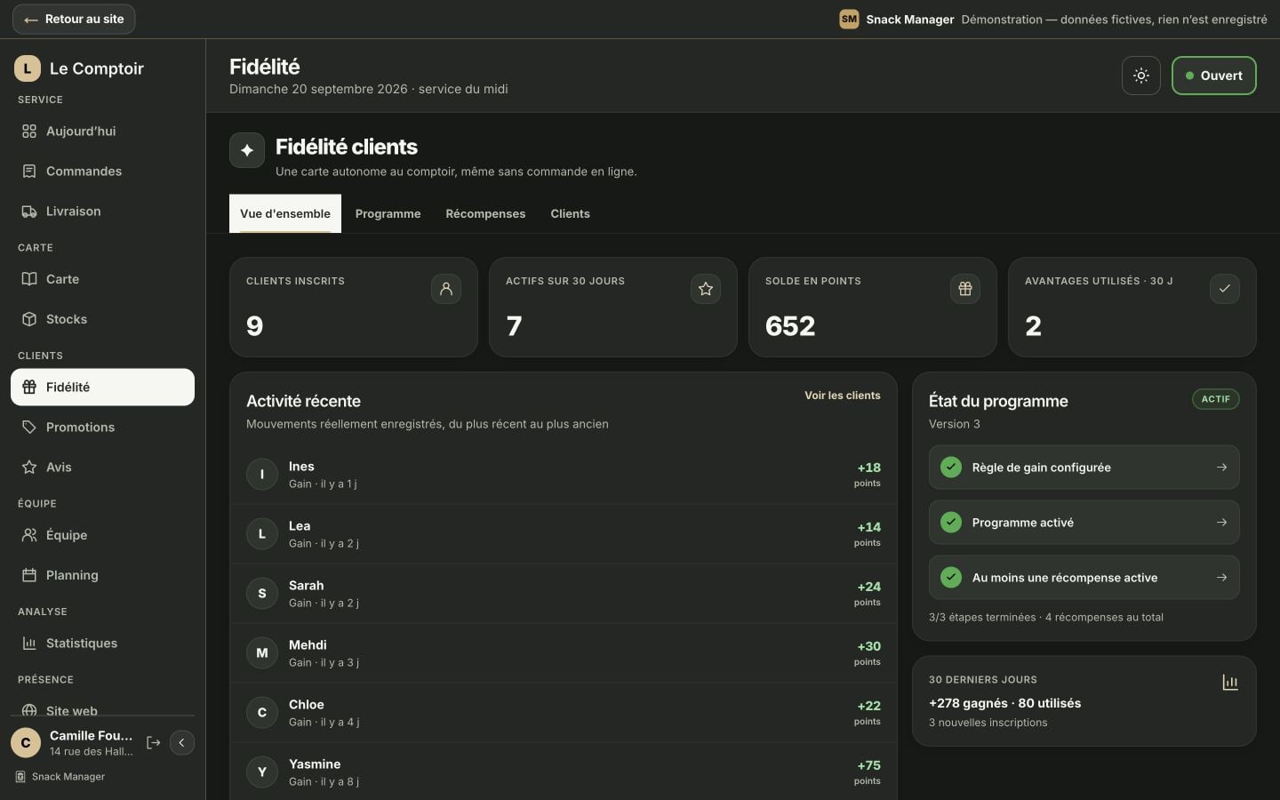Screen dimensions: 1280x800
Task: Click the +75 points value for Yasmine
Action: click(x=868, y=765)
